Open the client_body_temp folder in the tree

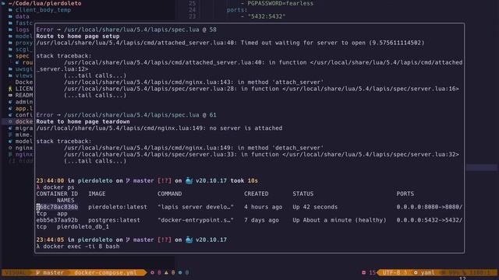[43, 10]
